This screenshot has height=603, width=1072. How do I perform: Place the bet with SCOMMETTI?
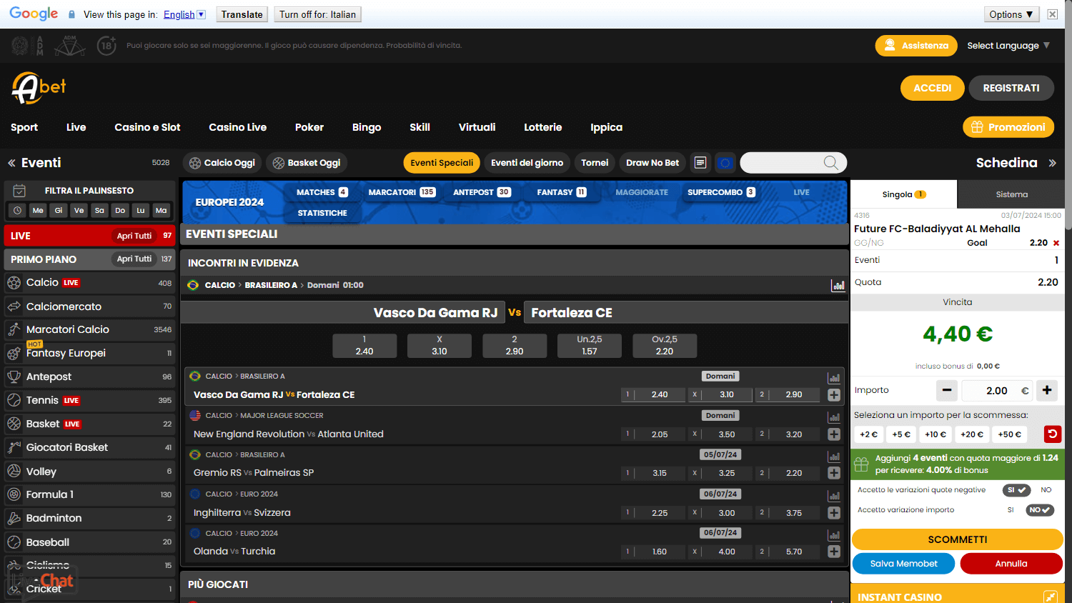click(x=958, y=539)
